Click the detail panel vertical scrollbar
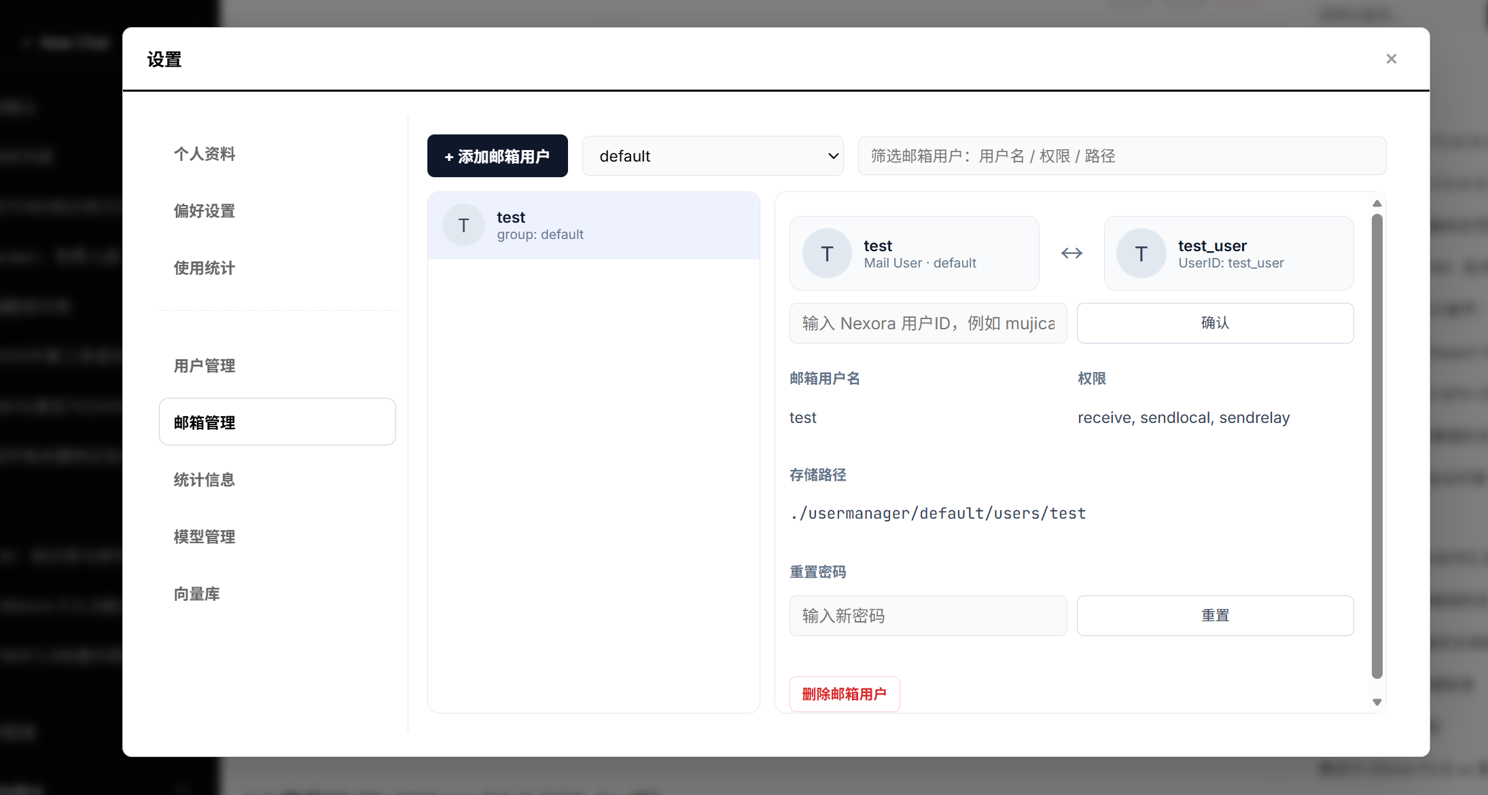The image size is (1488, 795). pos(1377,446)
